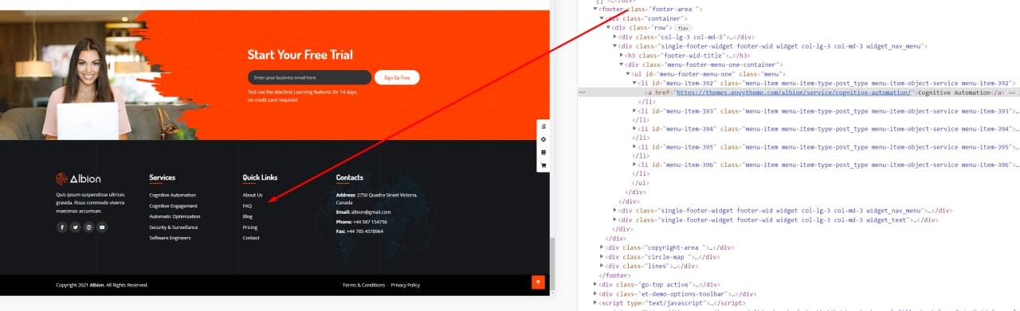Expand the h3 footer-wid-title element
Screen dimensions: 1020x311
(x=621, y=56)
